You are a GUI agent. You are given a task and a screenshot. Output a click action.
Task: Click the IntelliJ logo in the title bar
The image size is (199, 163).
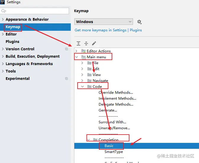2,2
